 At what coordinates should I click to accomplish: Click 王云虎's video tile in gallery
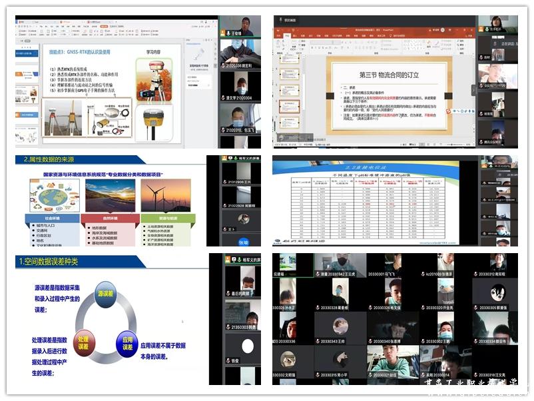(340, 264)
